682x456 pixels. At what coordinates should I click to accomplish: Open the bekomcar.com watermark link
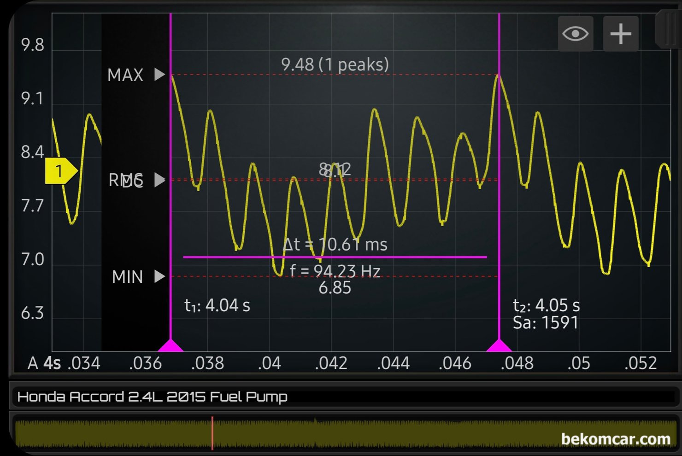(615, 439)
